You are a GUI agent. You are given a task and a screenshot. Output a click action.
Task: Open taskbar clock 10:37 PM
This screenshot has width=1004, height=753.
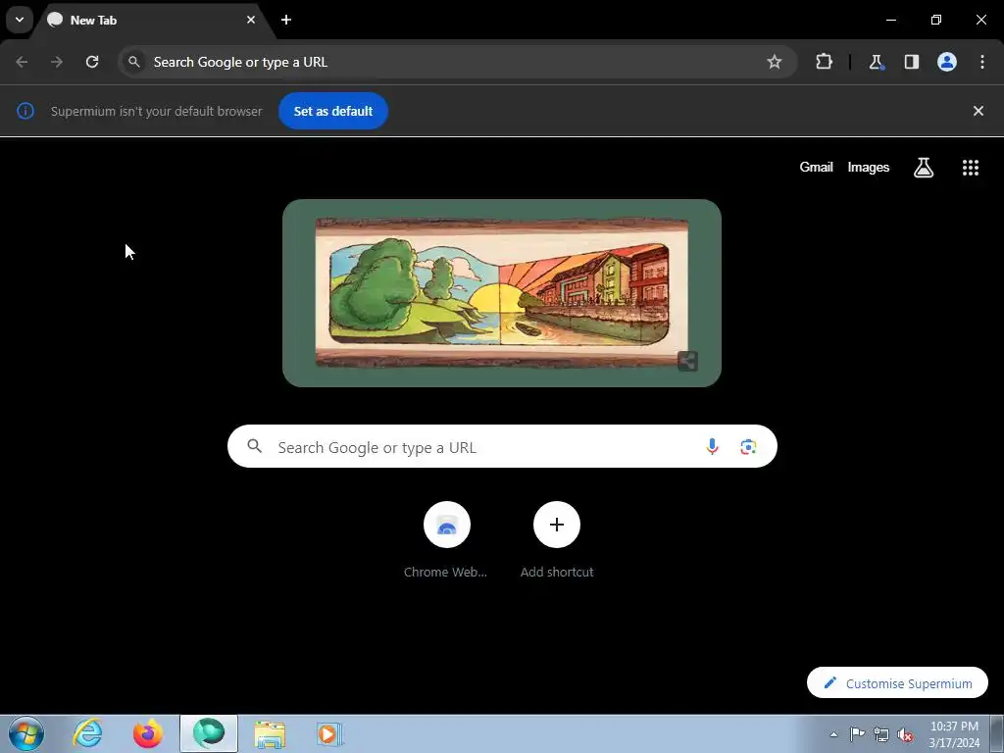pyautogui.click(x=954, y=734)
